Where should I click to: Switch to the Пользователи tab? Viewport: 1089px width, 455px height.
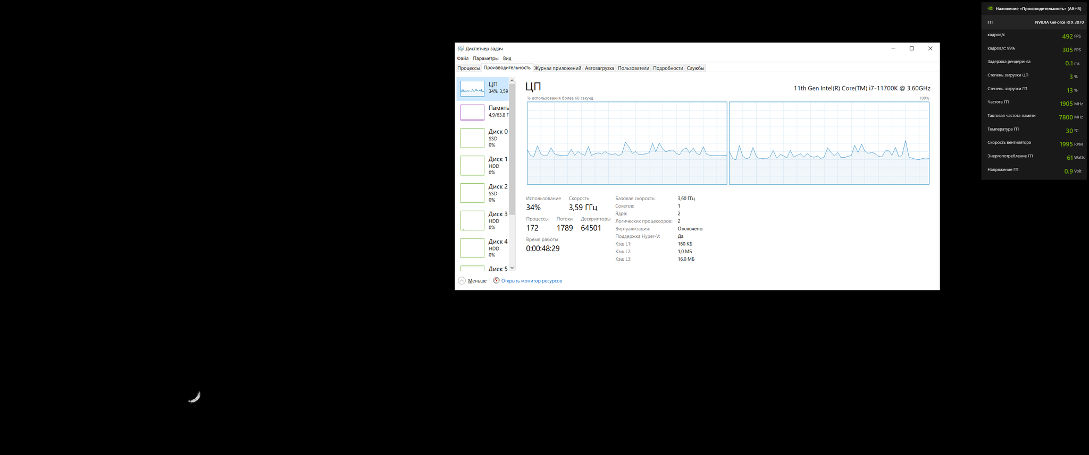pos(633,68)
